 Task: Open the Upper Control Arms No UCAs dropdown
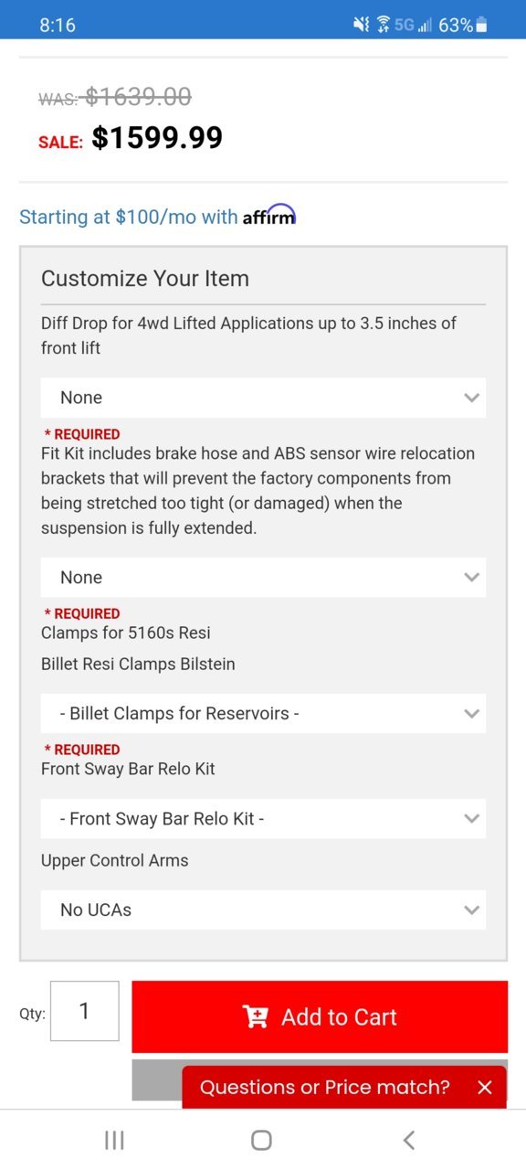[x=263, y=909]
